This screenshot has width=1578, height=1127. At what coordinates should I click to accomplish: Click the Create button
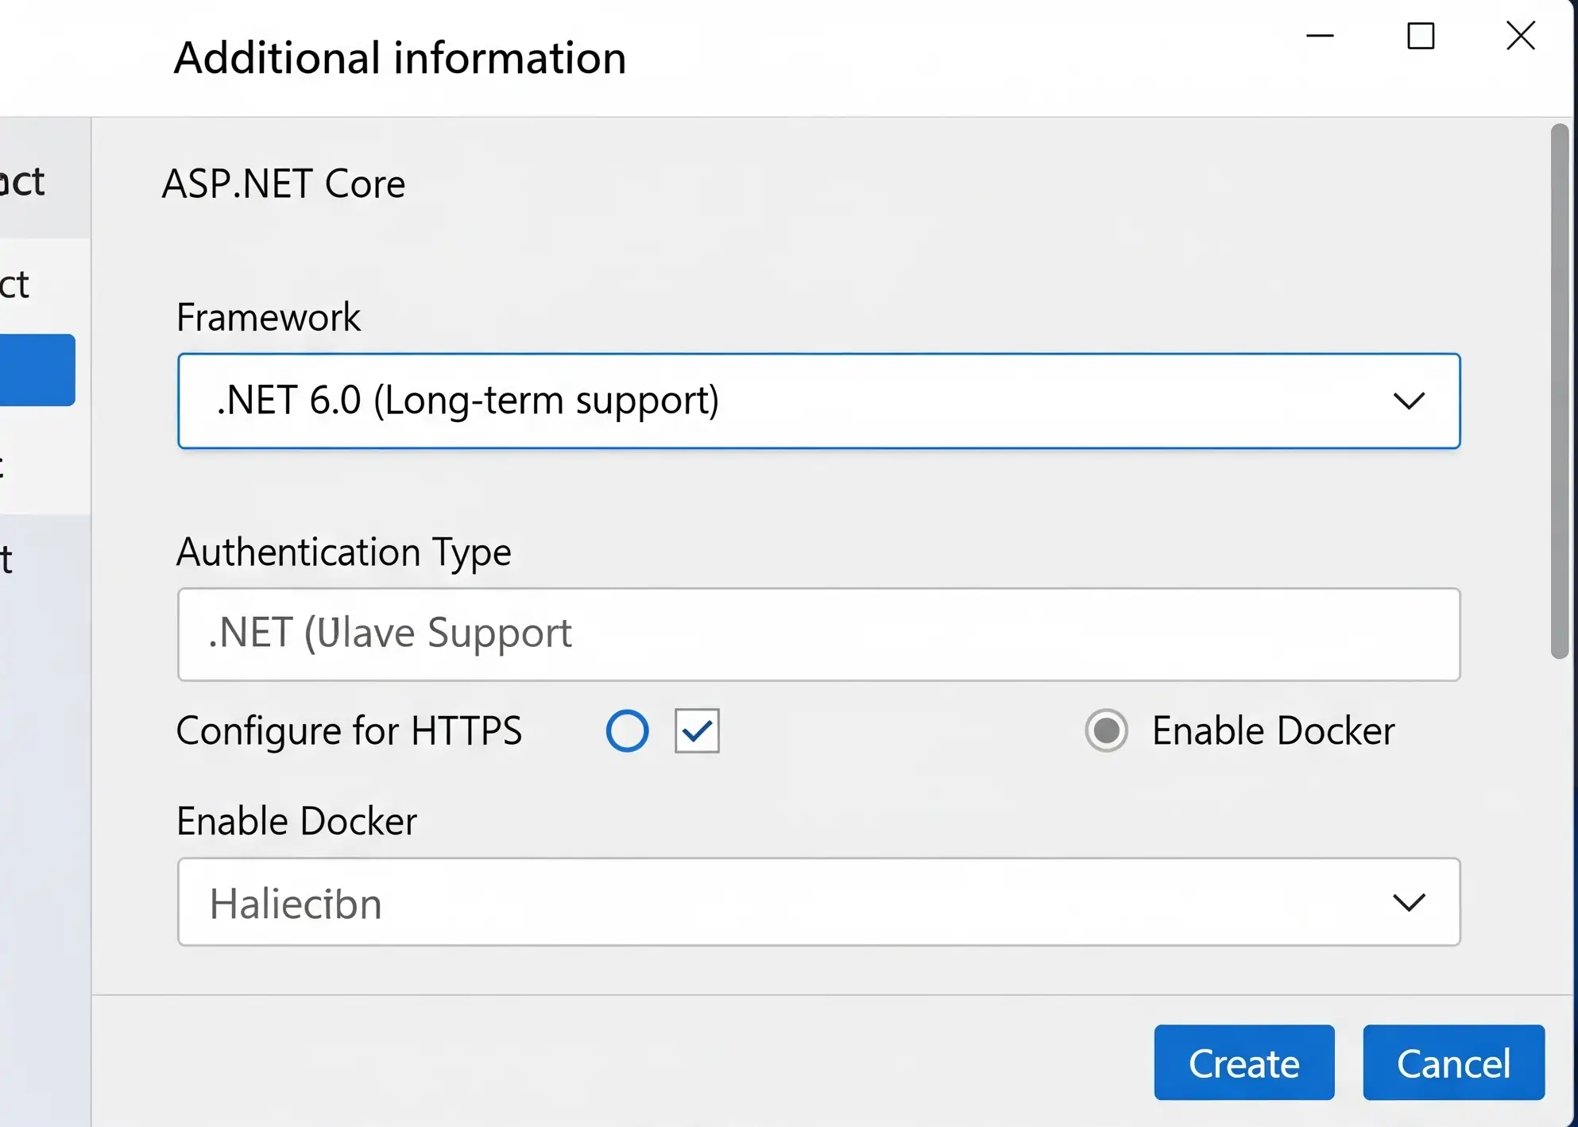pyautogui.click(x=1244, y=1063)
